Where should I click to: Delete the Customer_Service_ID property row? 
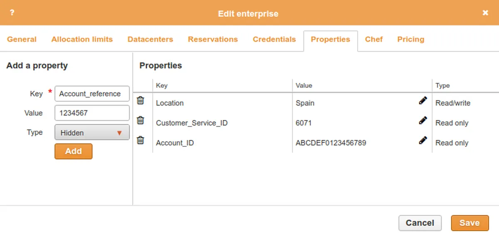click(x=141, y=120)
